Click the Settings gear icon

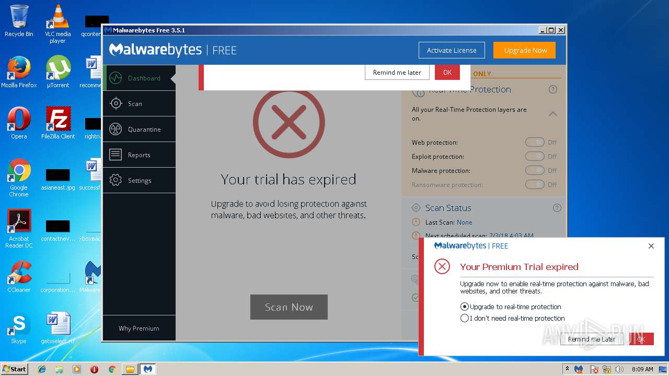click(x=116, y=180)
